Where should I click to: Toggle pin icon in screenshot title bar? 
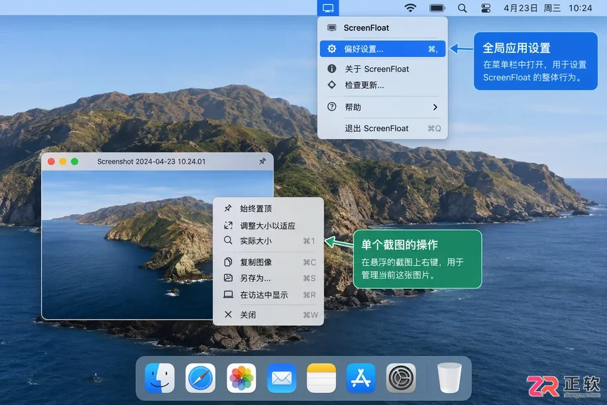click(262, 161)
